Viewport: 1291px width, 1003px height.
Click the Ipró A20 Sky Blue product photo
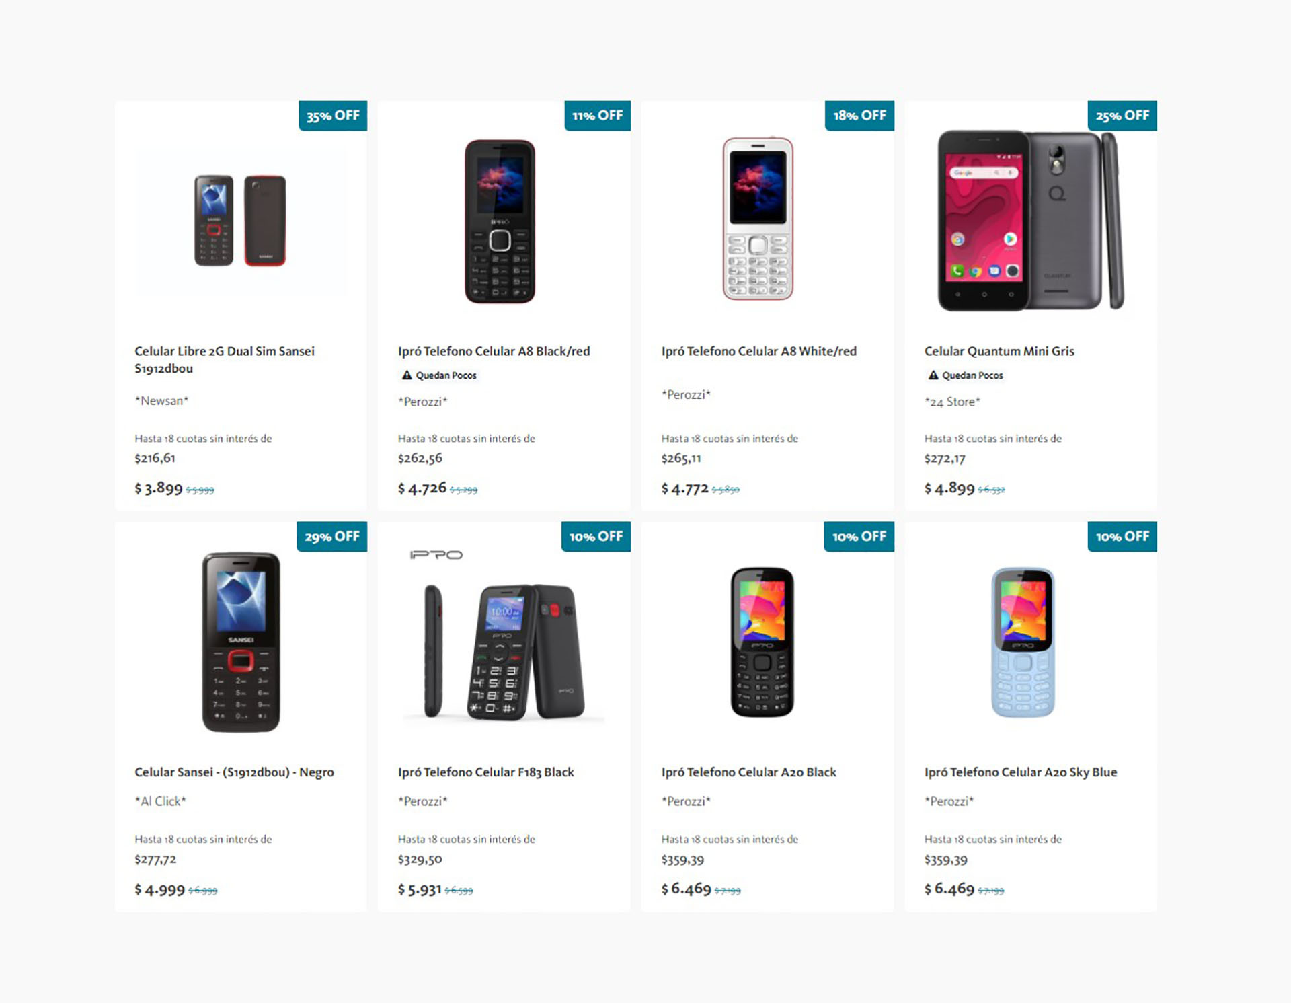pos(1024,642)
